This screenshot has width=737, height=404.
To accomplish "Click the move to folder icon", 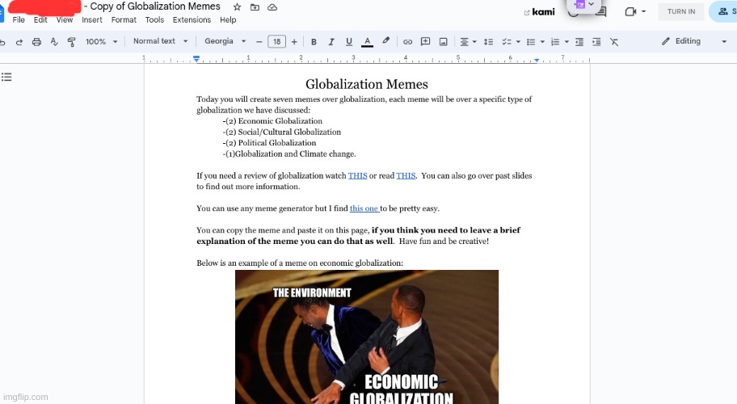I will (255, 7).
